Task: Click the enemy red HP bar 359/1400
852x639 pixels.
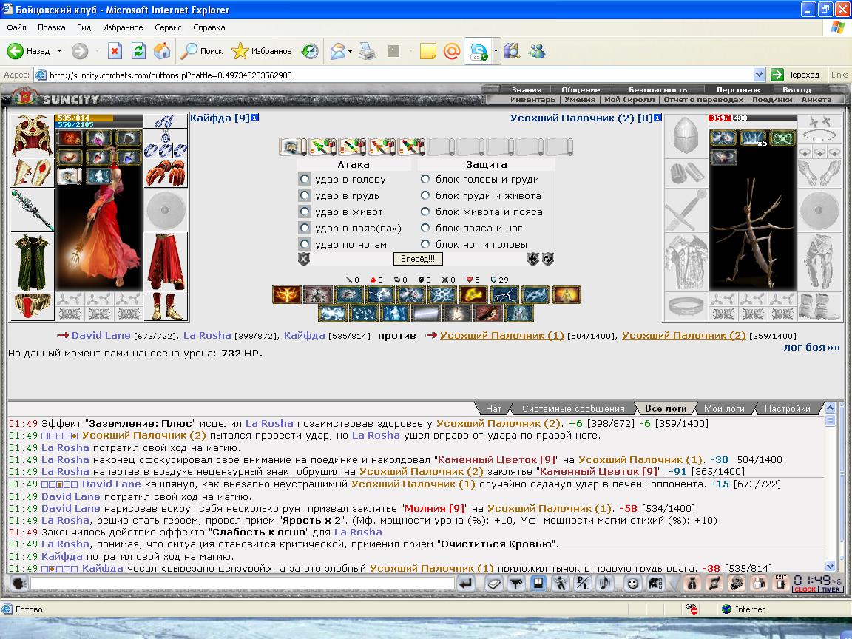Action: (x=753, y=118)
